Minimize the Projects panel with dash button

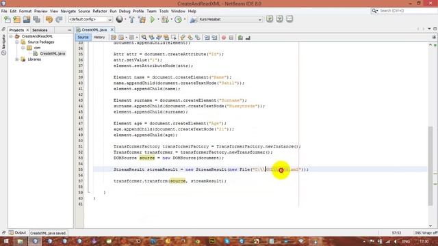coord(70,30)
